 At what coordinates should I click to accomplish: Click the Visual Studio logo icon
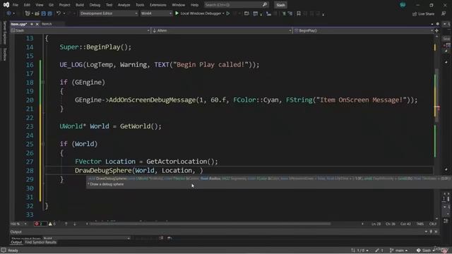coord(6,5)
